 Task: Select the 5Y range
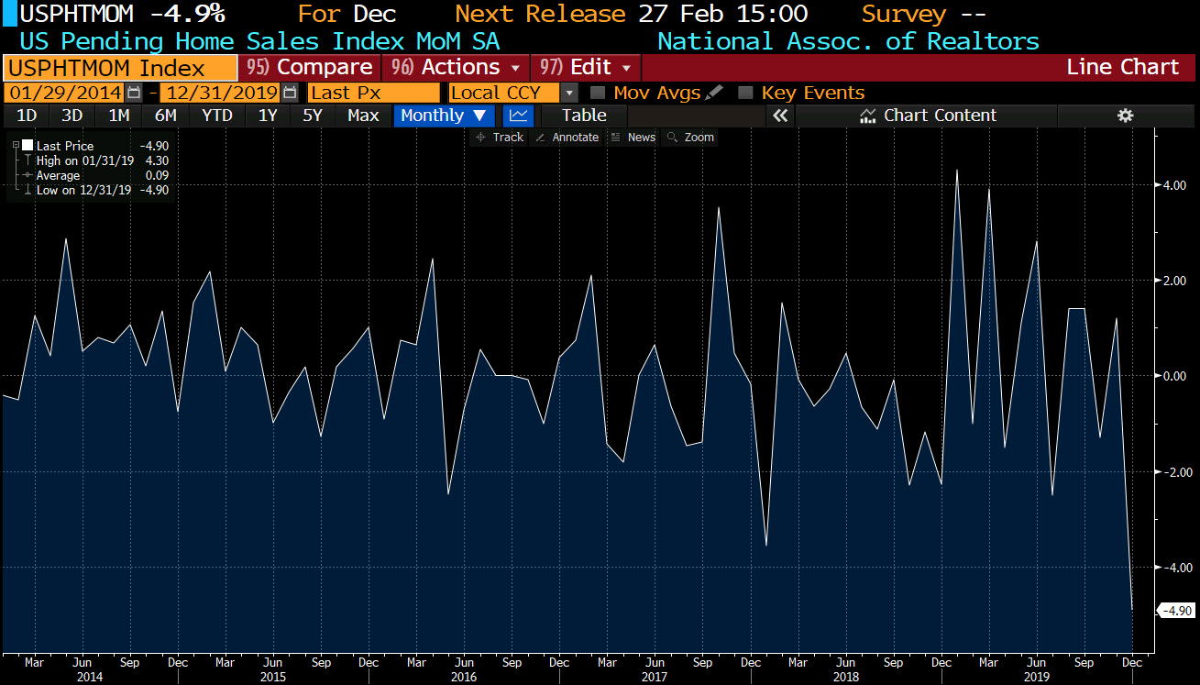[x=313, y=116]
